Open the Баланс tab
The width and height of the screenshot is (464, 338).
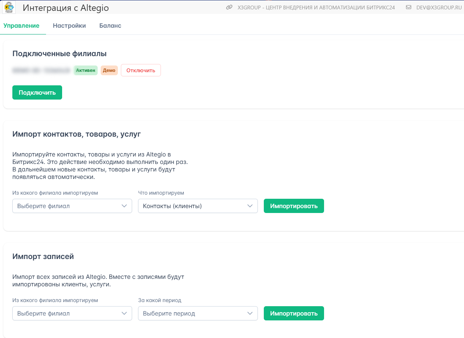[110, 26]
